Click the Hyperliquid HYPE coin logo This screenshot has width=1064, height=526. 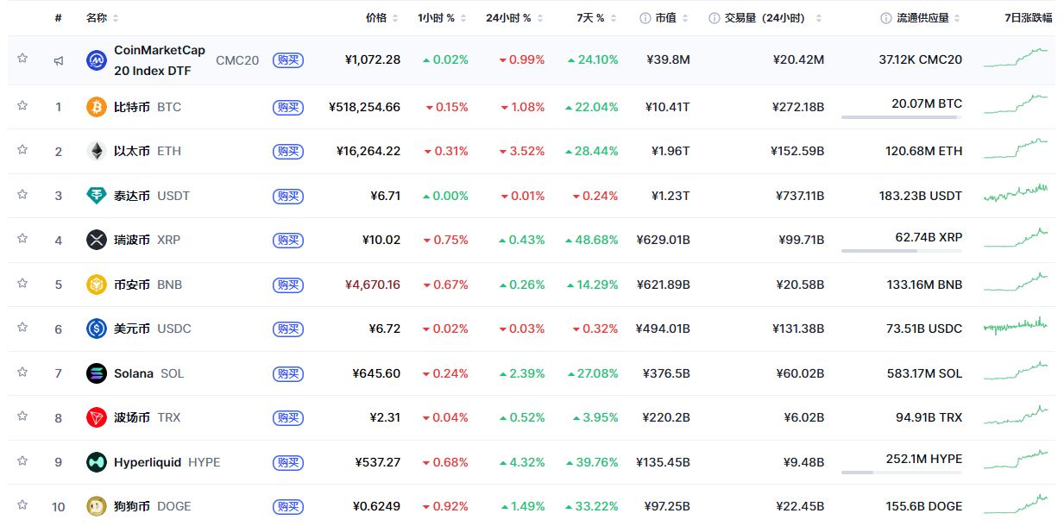[97, 462]
